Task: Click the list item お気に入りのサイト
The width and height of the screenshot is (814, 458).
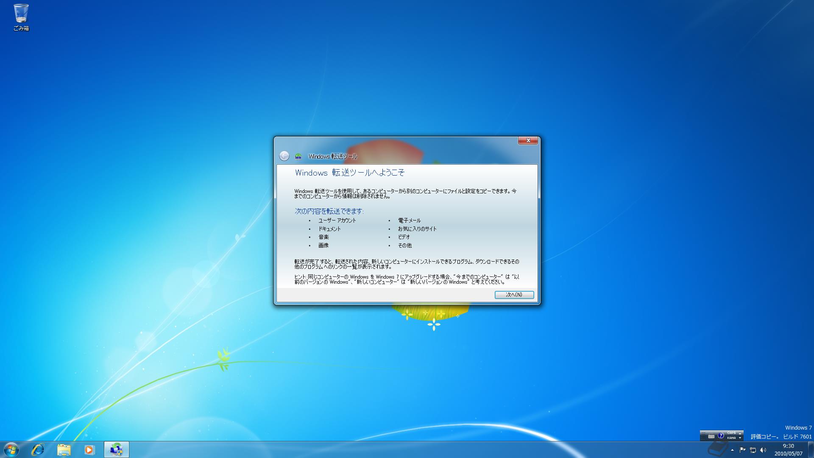Action: click(x=417, y=229)
